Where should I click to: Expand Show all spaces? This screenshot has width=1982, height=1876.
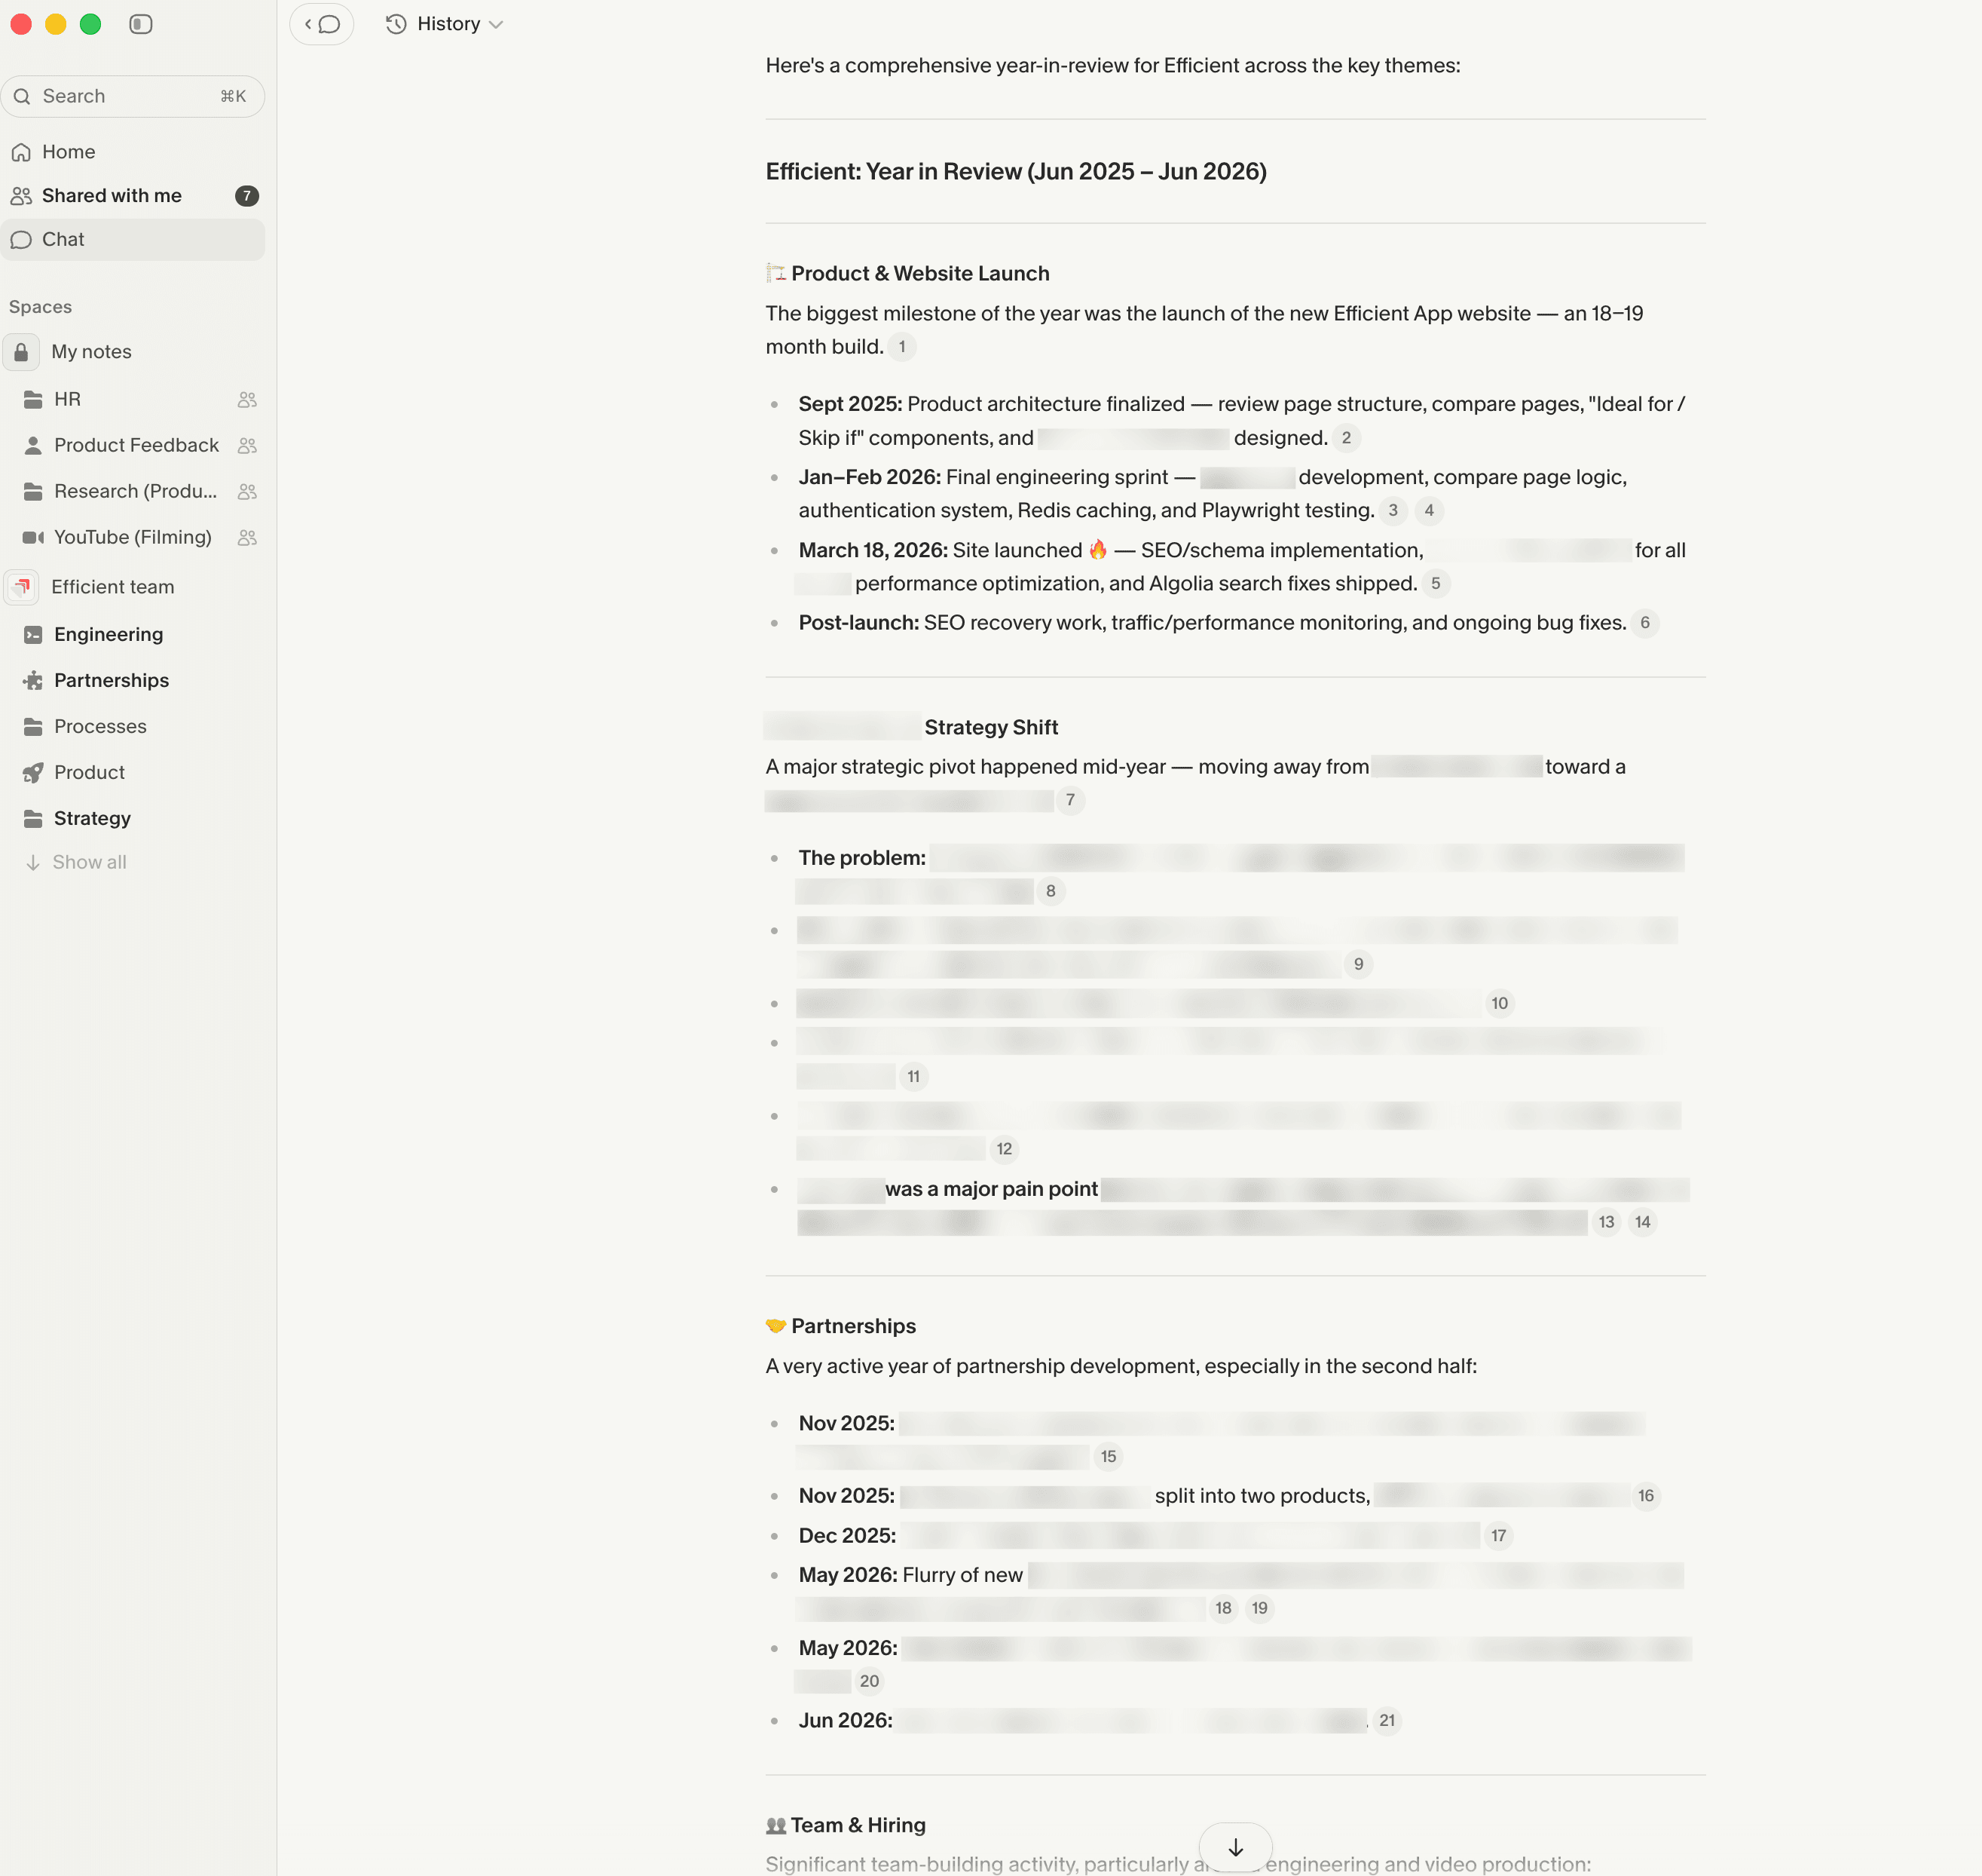(76, 862)
